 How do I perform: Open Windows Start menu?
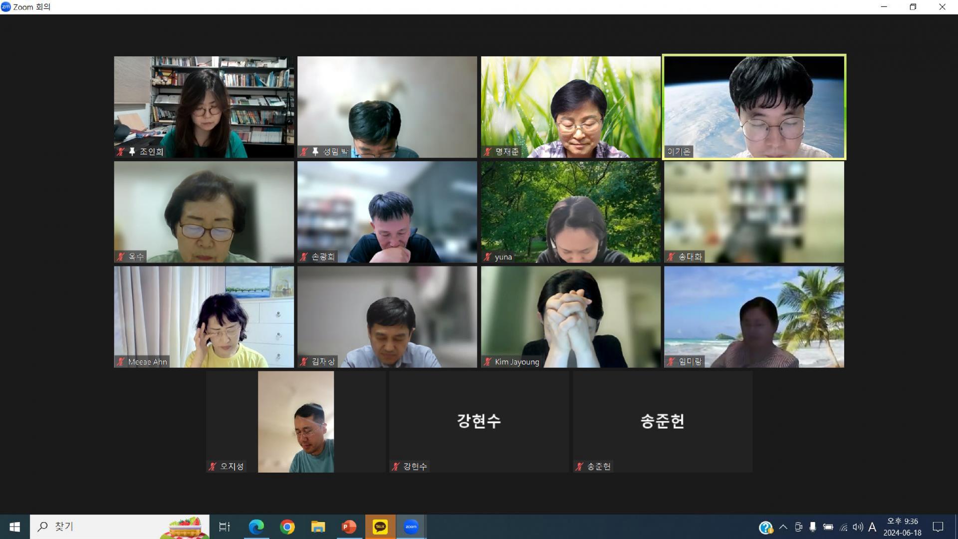tap(14, 527)
